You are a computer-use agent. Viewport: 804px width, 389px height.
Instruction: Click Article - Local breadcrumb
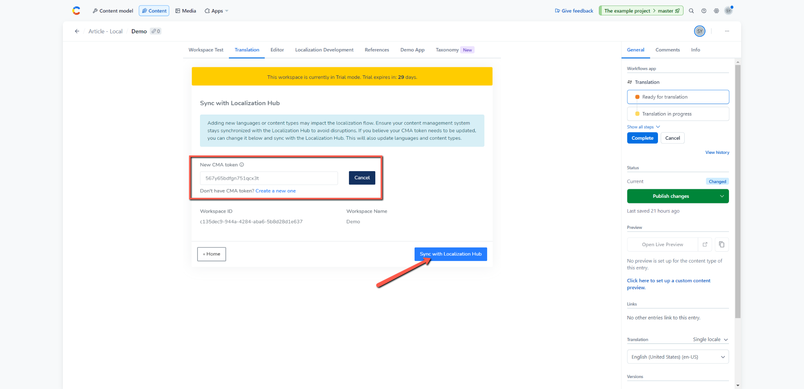click(x=105, y=31)
